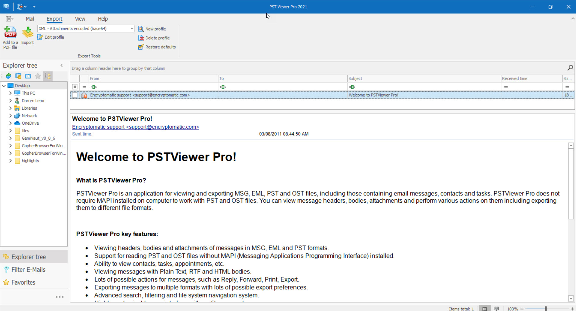Collapse the Desktop tree node
576x311 pixels.
click(x=4, y=86)
